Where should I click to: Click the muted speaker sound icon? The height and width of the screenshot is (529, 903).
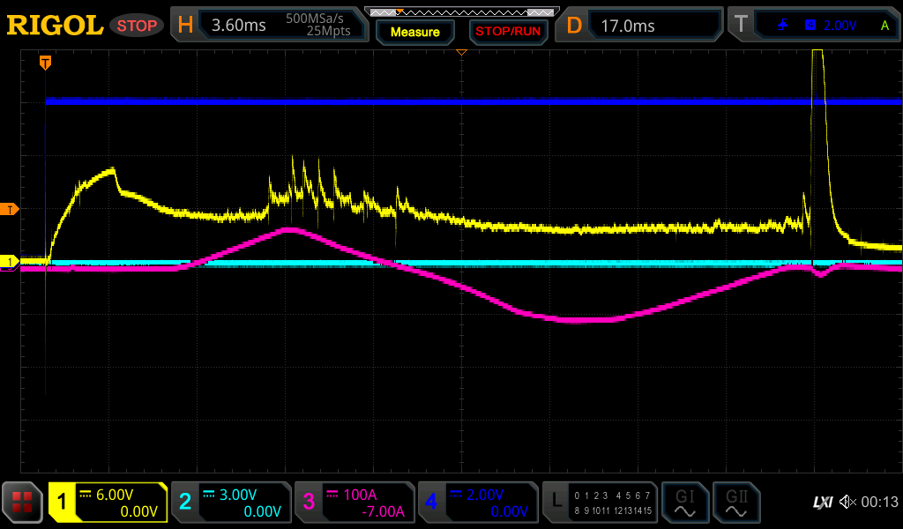point(848,503)
